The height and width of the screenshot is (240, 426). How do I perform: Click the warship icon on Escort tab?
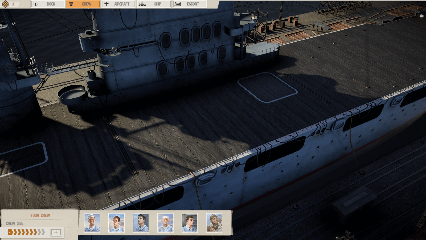tap(177, 4)
